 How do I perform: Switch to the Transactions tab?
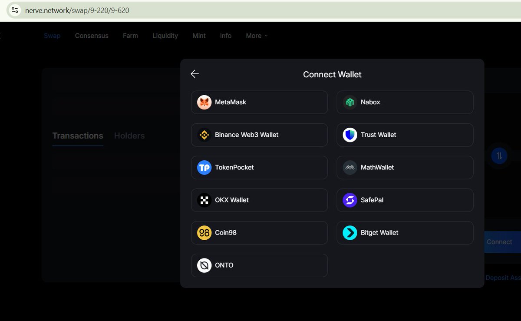(78, 136)
